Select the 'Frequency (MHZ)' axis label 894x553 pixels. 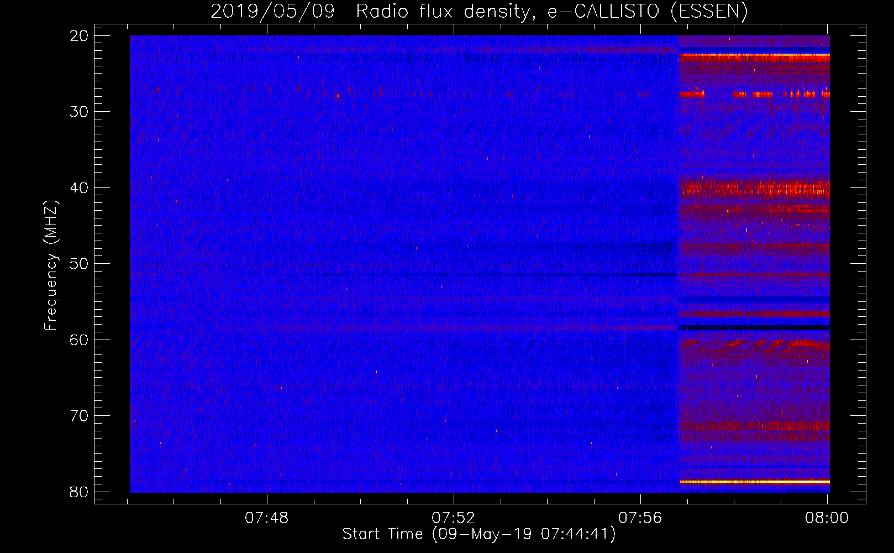51,265
